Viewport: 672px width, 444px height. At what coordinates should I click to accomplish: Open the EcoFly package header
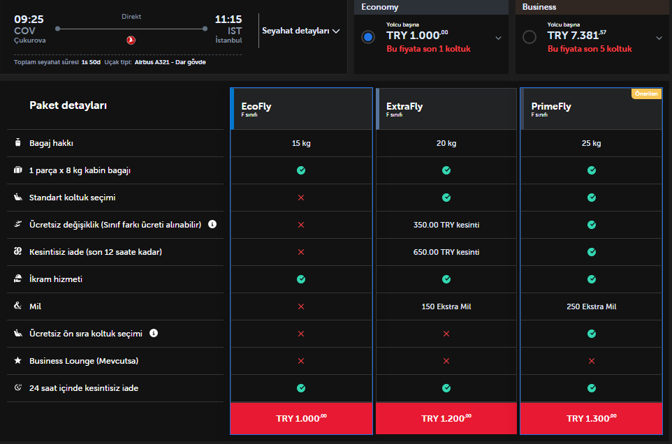[301, 109]
